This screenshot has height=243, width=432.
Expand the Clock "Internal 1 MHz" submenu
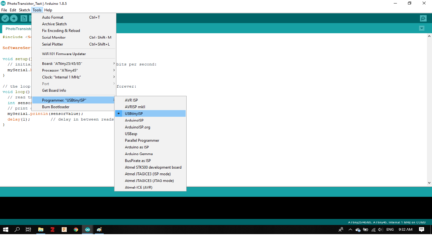pos(74,77)
